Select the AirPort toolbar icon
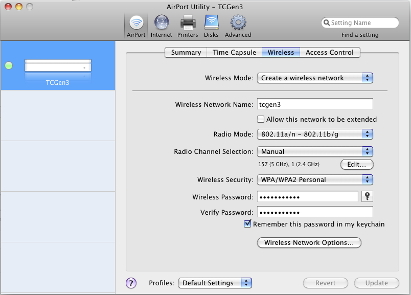The height and width of the screenshot is (295, 411). pos(136,26)
